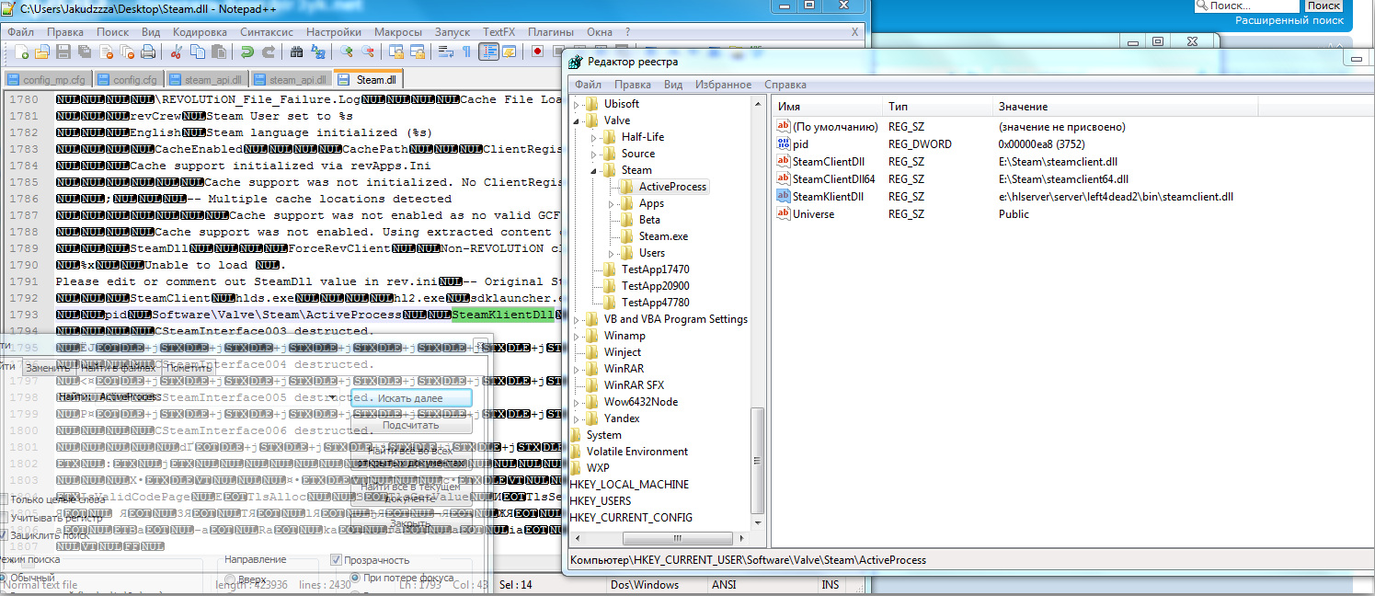Expand the Source registry key

(593, 154)
